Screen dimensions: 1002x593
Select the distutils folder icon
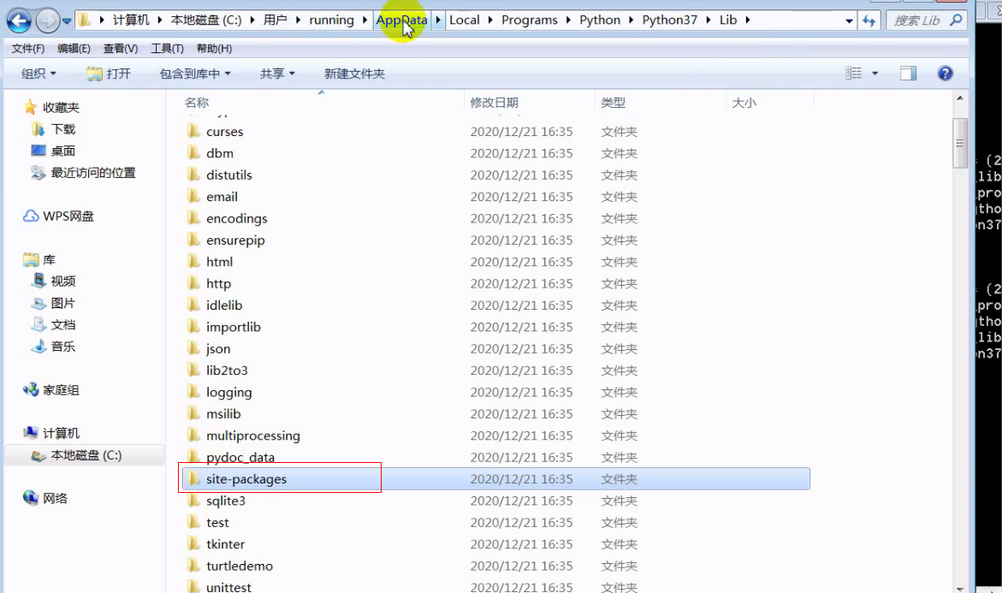coord(193,175)
